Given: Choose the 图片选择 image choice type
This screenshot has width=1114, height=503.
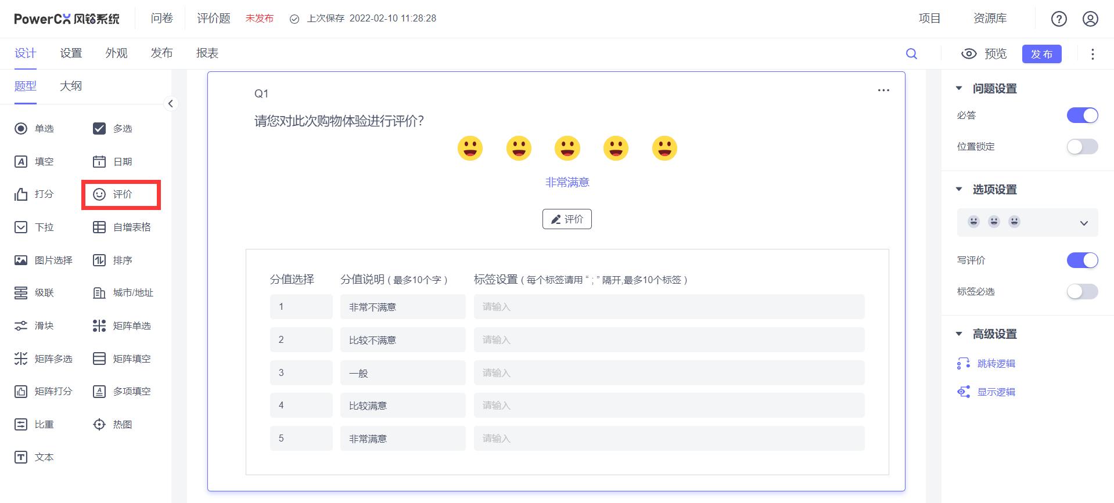Looking at the screenshot, I should point(44,260).
